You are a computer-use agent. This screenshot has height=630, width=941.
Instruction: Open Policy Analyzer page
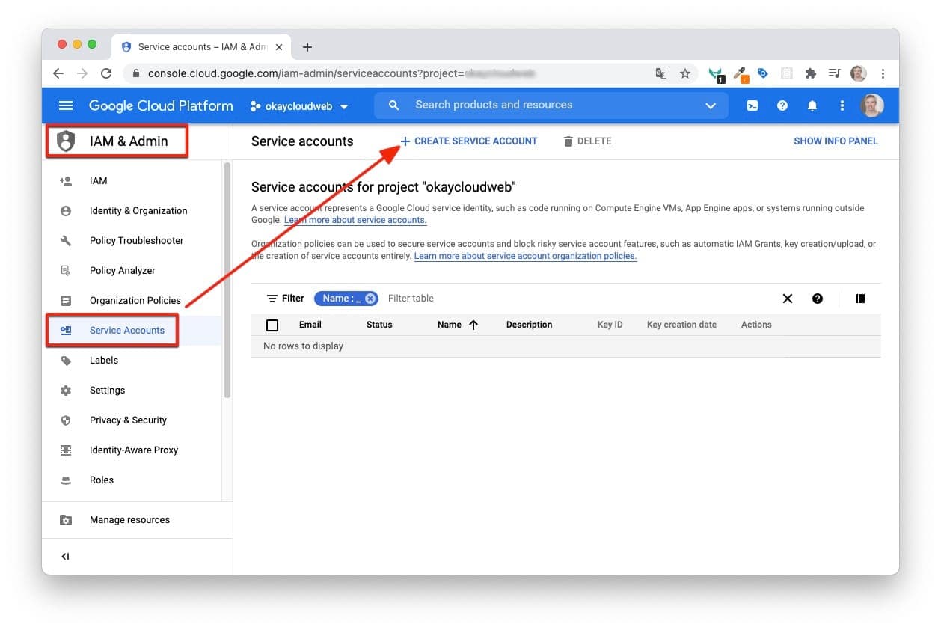point(132,270)
